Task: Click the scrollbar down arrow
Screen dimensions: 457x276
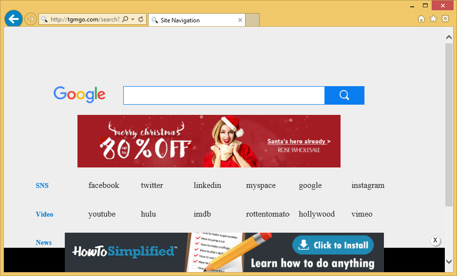Action: pos(449,261)
